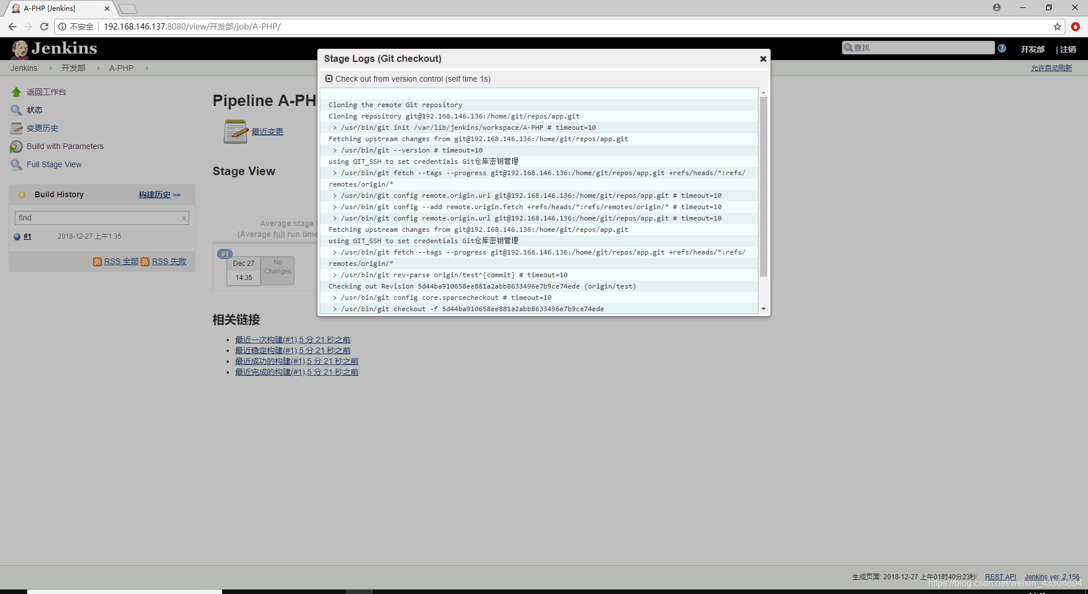Close the A-PHP [Jenkins] browser tab
1088x594 pixels.
pos(107,9)
